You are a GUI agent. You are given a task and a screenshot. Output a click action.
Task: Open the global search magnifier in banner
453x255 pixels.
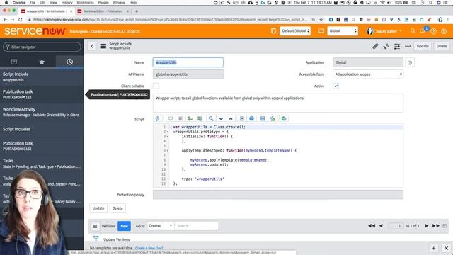pos(413,31)
